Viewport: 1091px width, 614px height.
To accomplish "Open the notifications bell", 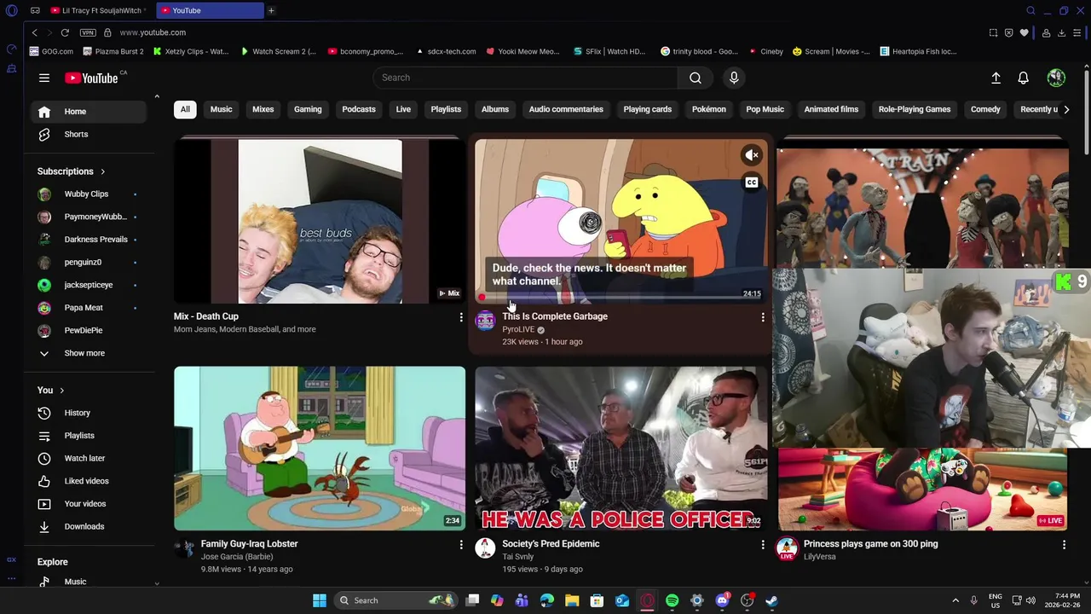I will coord(1024,78).
